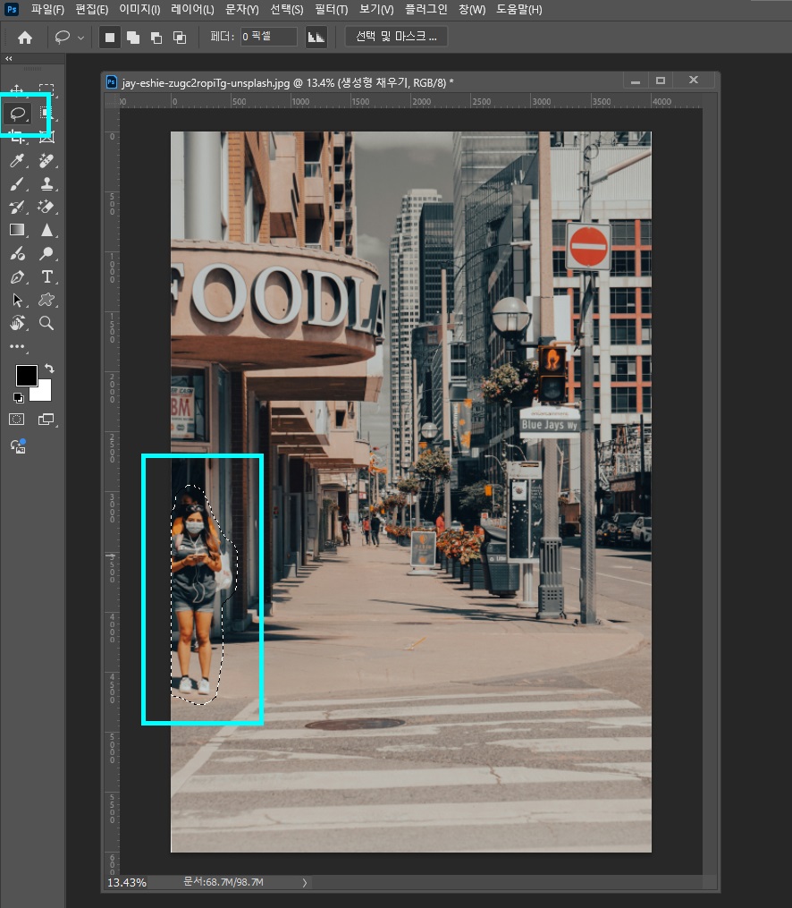
Task: Open the 문자(Y) menu
Action: click(242, 9)
